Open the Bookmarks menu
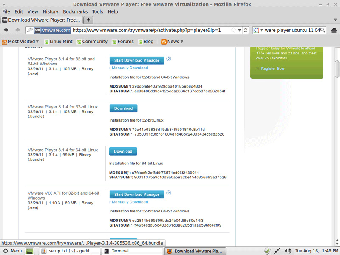Viewport: 340px width, 255px height. coord(75,12)
